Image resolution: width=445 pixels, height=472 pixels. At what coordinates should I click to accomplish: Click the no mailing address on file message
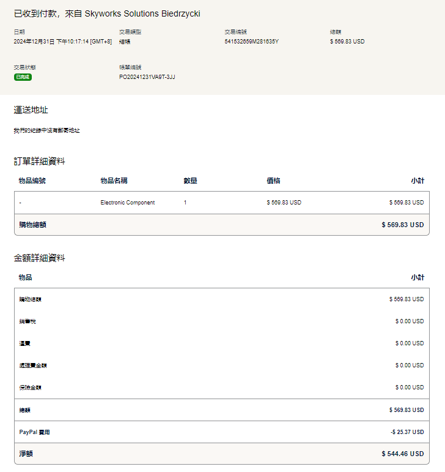46,130
